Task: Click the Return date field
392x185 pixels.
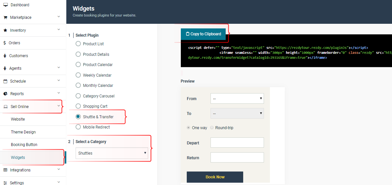Action: [x=237, y=158]
